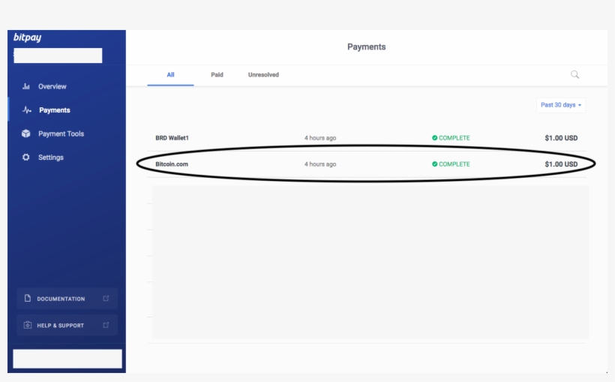Click the Help & Support external link icon

point(106,325)
